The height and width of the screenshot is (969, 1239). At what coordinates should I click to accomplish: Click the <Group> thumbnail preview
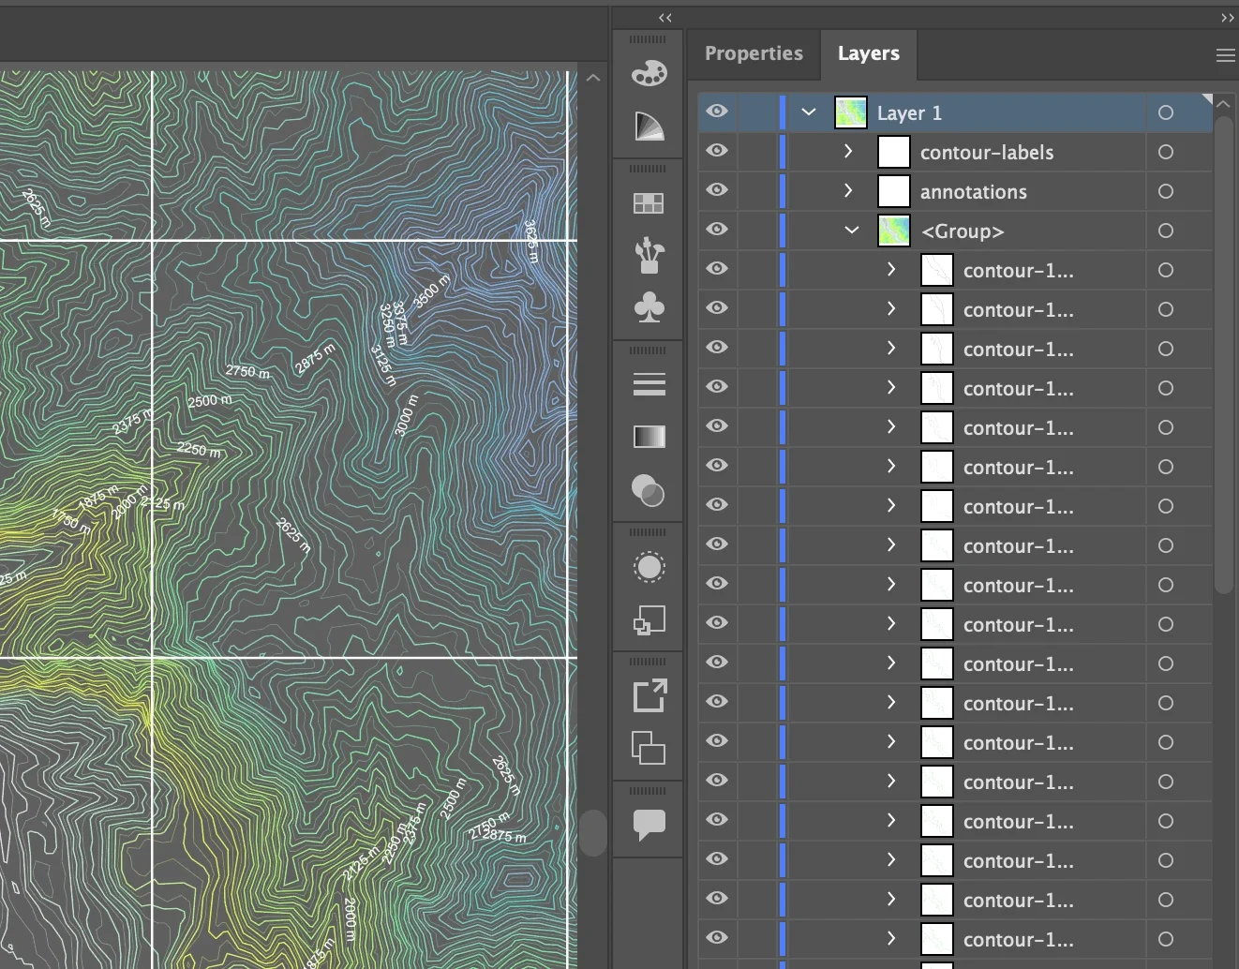pyautogui.click(x=894, y=231)
